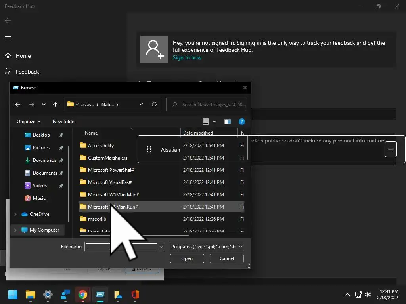Expand the My Computer tree node
This screenshot has height=304, width=406.
click(15, 230)
